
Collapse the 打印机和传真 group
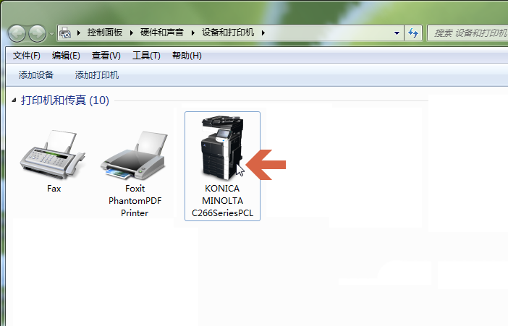[14, 100]
